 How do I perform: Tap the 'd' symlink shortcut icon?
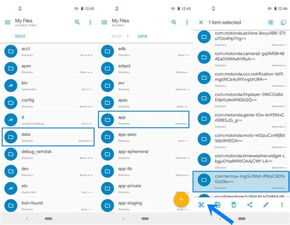pyautogui.click(x=11, y=120)
